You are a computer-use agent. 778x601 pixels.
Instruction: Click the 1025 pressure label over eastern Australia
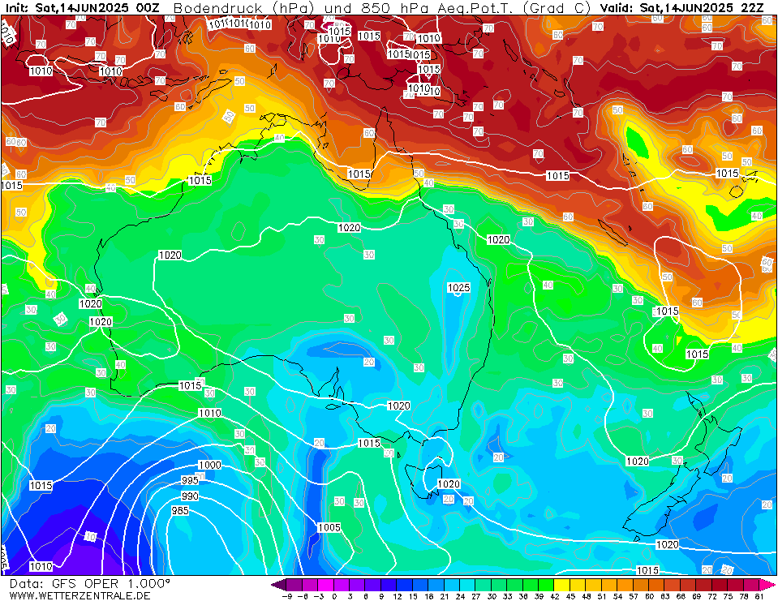coord(458,288)
